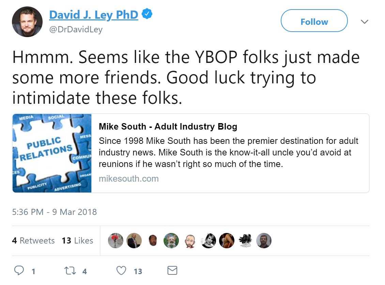The image size is (385, 285).
Task: Click the dog photo liker avatar
Action: pyautogui.click(x=171, y=241)
